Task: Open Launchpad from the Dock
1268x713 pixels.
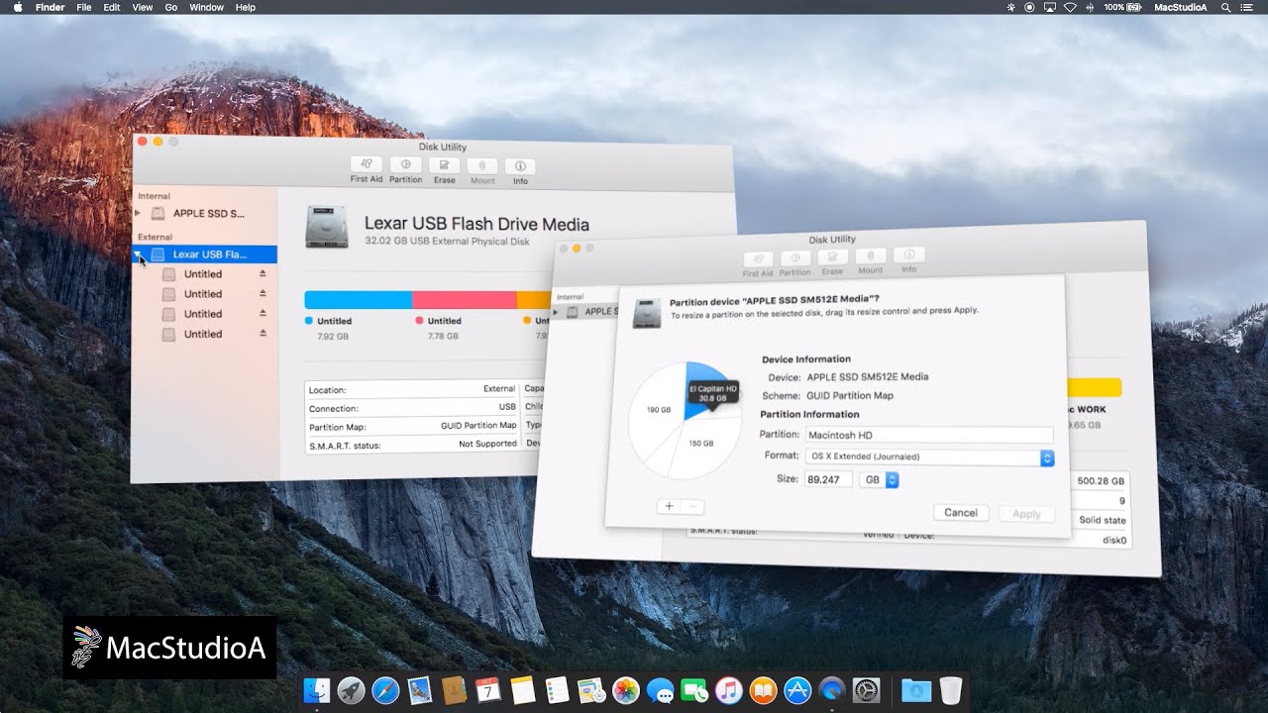Action: tap(351, 690)
